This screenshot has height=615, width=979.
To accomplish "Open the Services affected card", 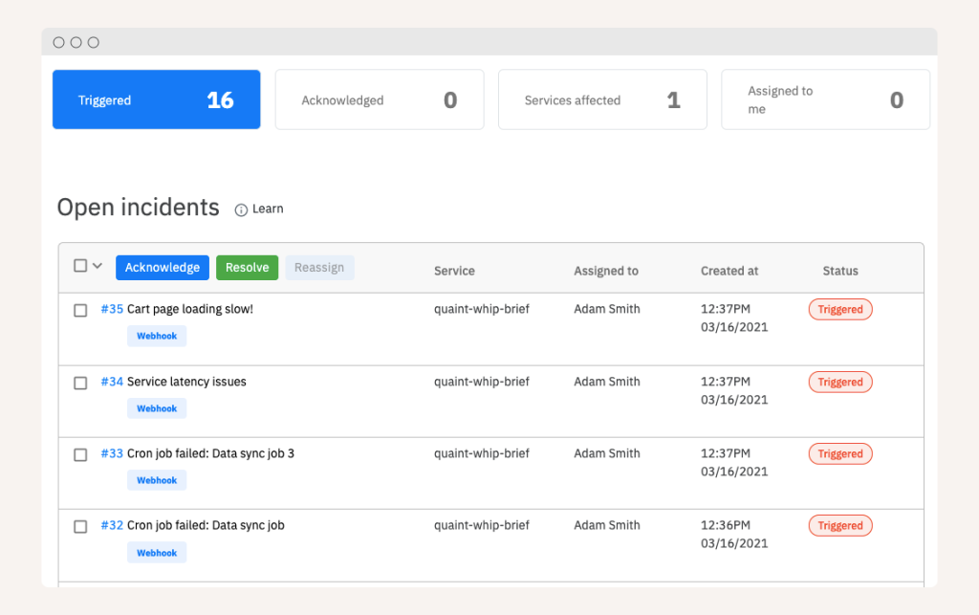I will pyautogui.click(x=602, y=99).
